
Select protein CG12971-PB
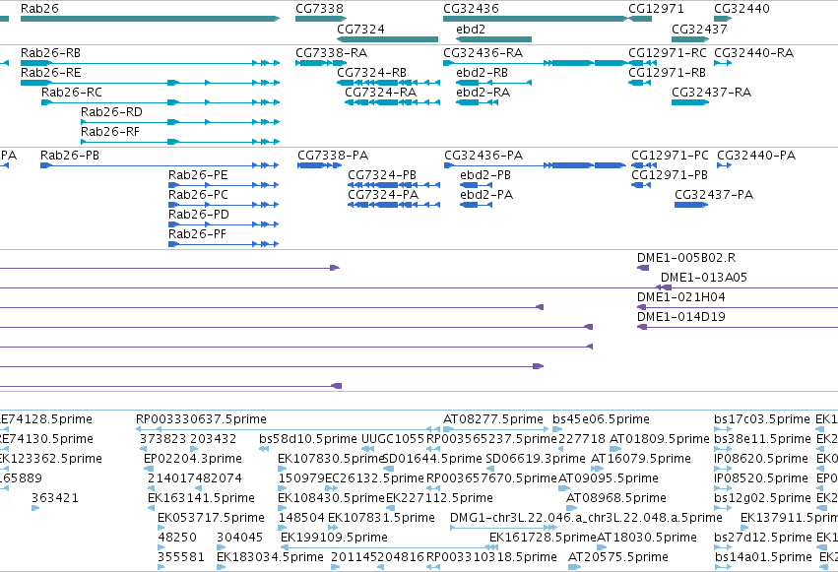641,185
